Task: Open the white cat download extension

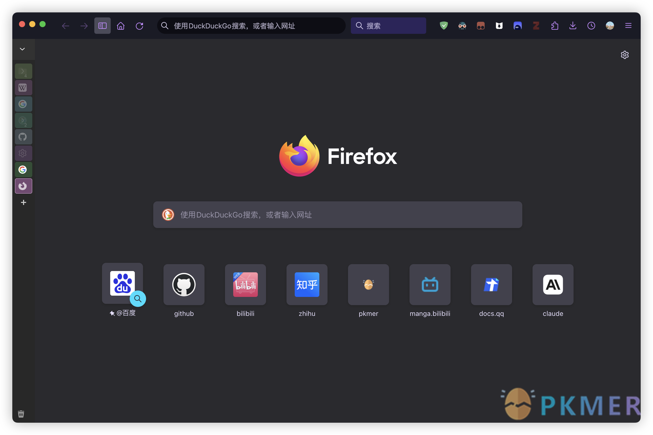Action: (499, 26)
